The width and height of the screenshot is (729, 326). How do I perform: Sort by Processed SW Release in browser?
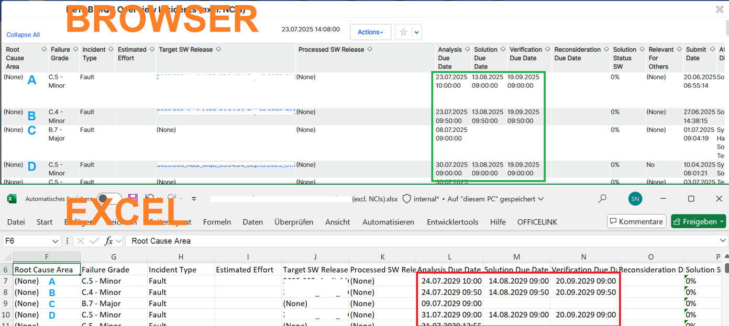369,49
